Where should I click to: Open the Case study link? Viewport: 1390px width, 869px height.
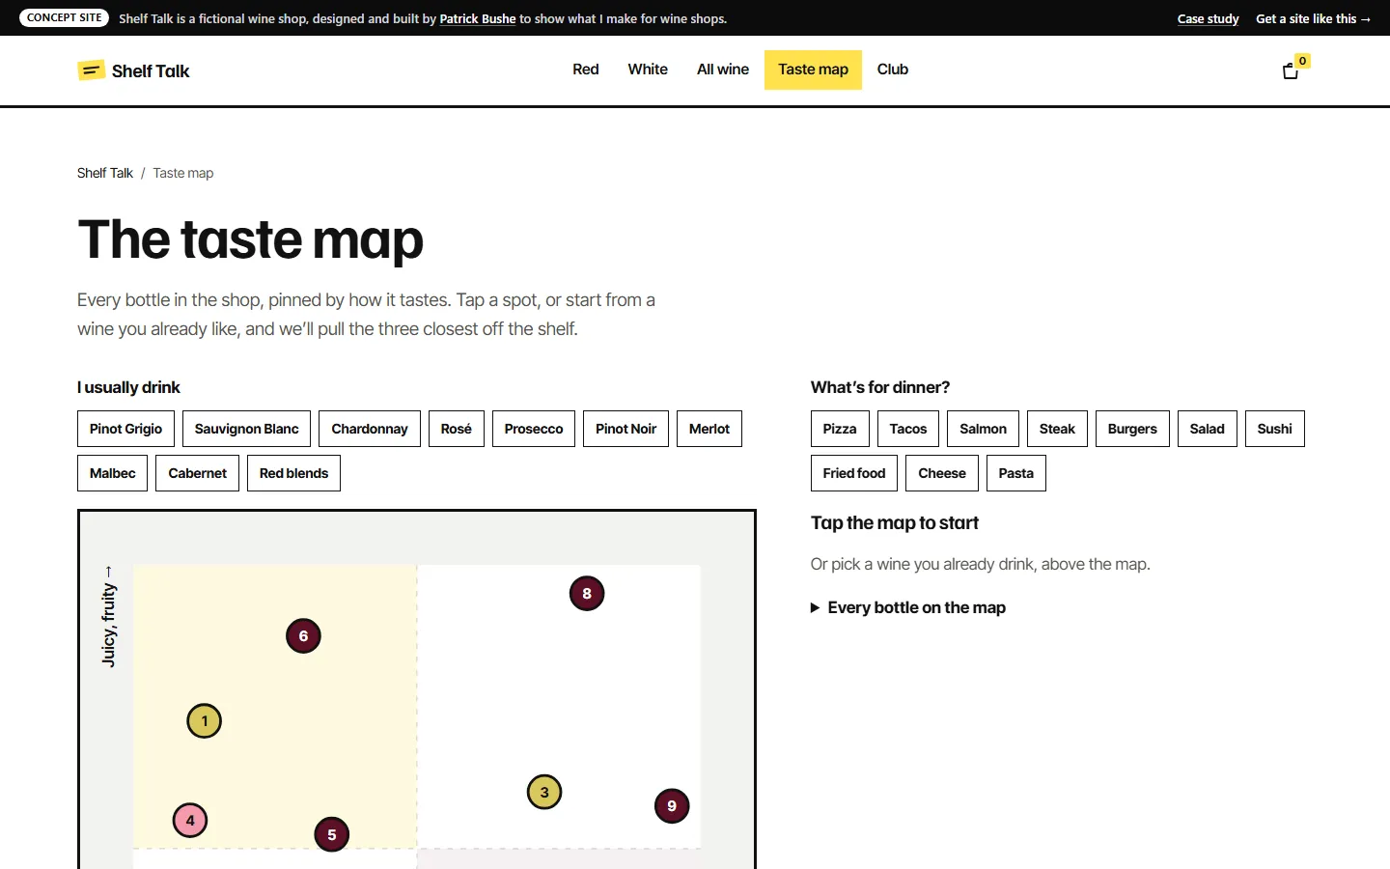(1208, 18)
